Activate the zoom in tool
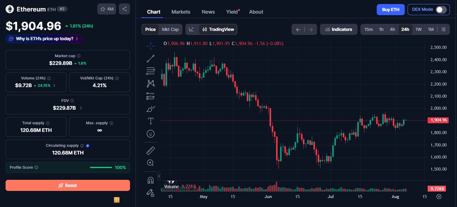Screen dimensions: 457x207 click(x=151, y=163)
